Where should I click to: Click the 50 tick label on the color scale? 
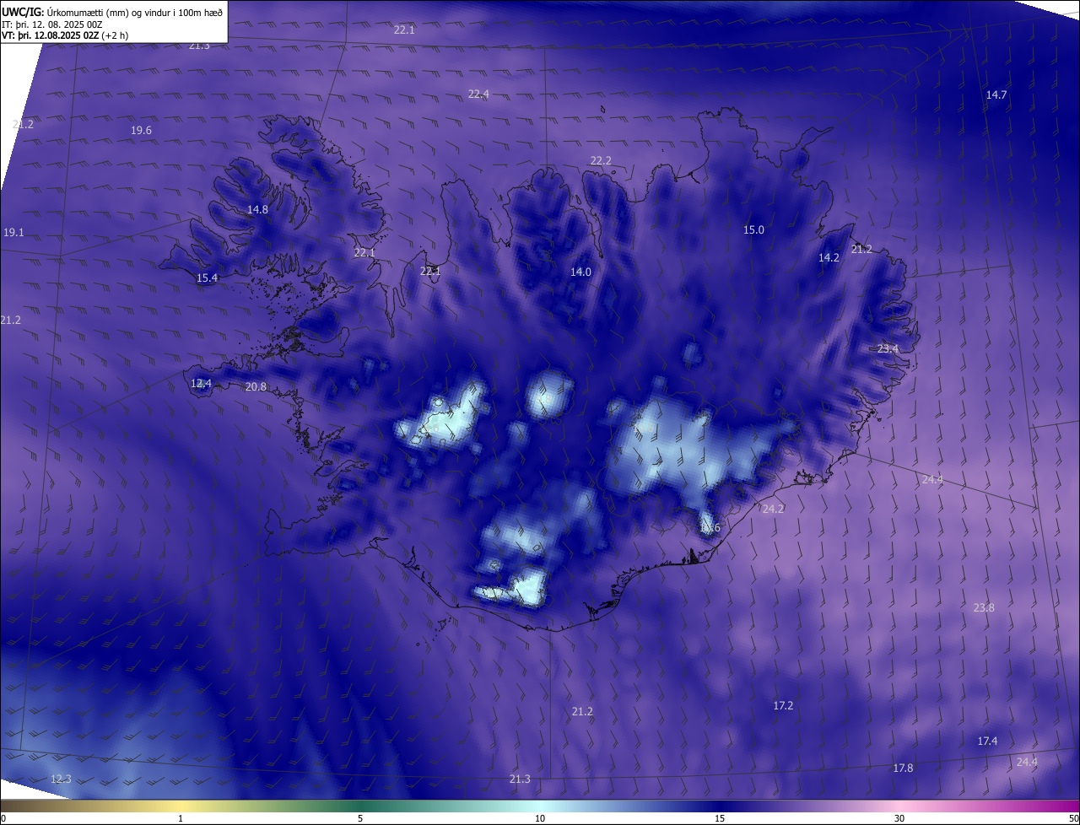1073,818
